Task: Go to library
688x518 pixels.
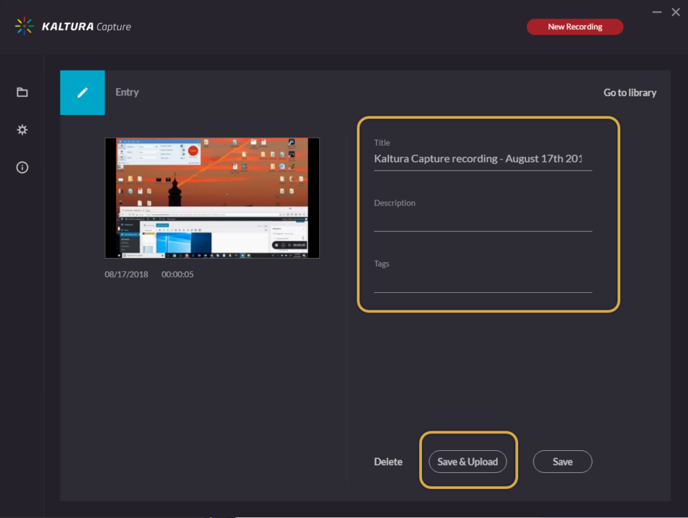Action: click(630, 93)
